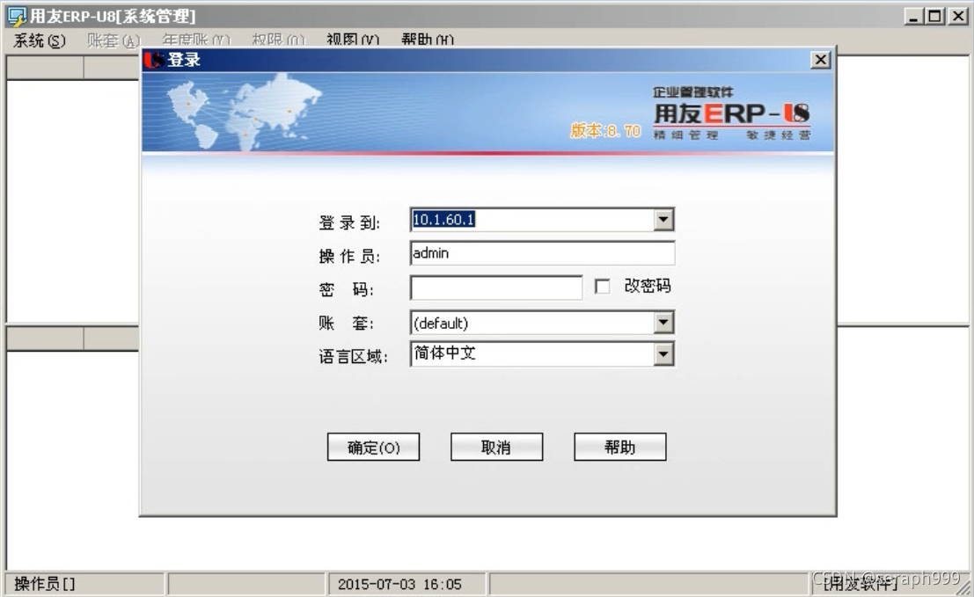This screenshot has width=974, height=597.
Task: Minimize the 用友ERP-U8 main window
Action: (913, 16)
